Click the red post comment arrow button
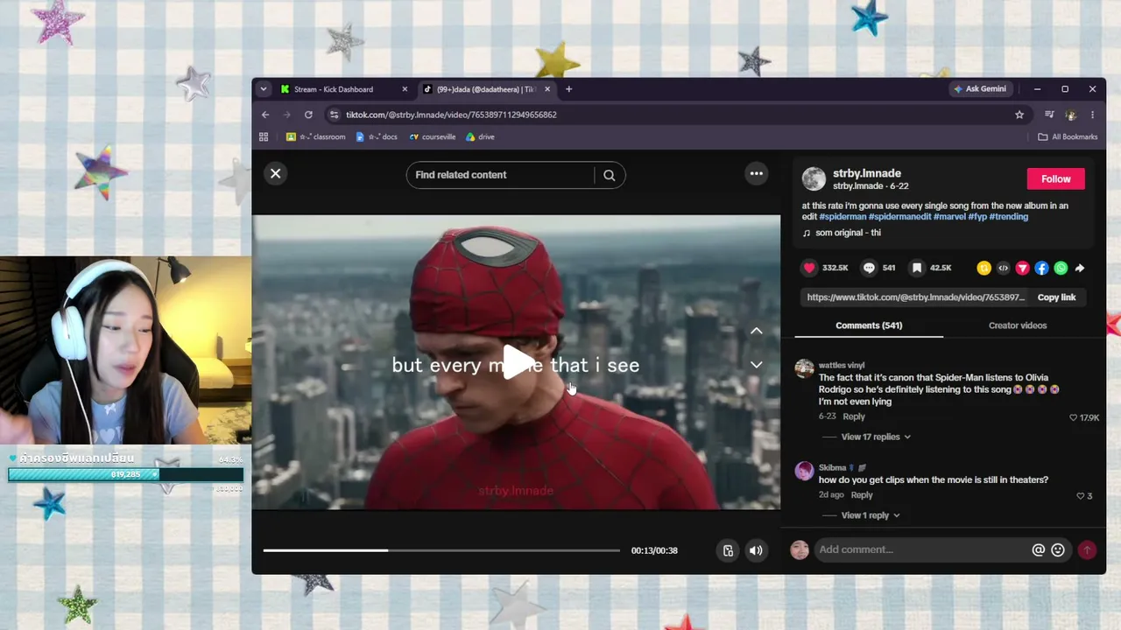This screenshot has height=630, width=1121. pos(1087,550)
